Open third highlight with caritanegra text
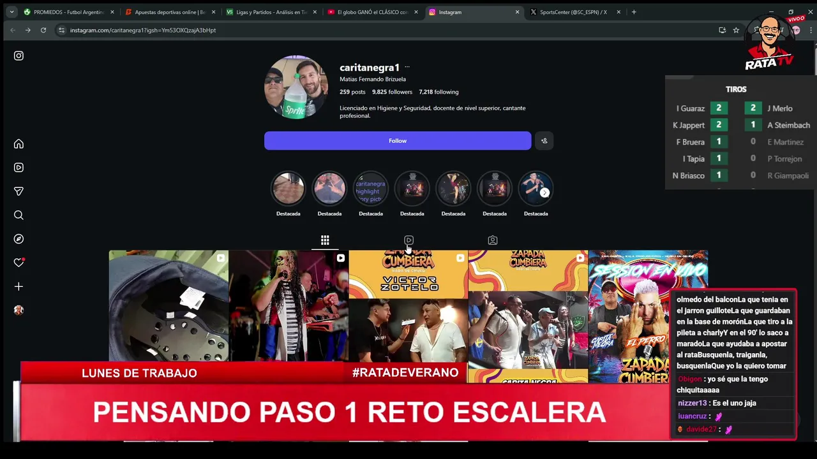Viewport: 817px width, 459px height. coord(371,189)
